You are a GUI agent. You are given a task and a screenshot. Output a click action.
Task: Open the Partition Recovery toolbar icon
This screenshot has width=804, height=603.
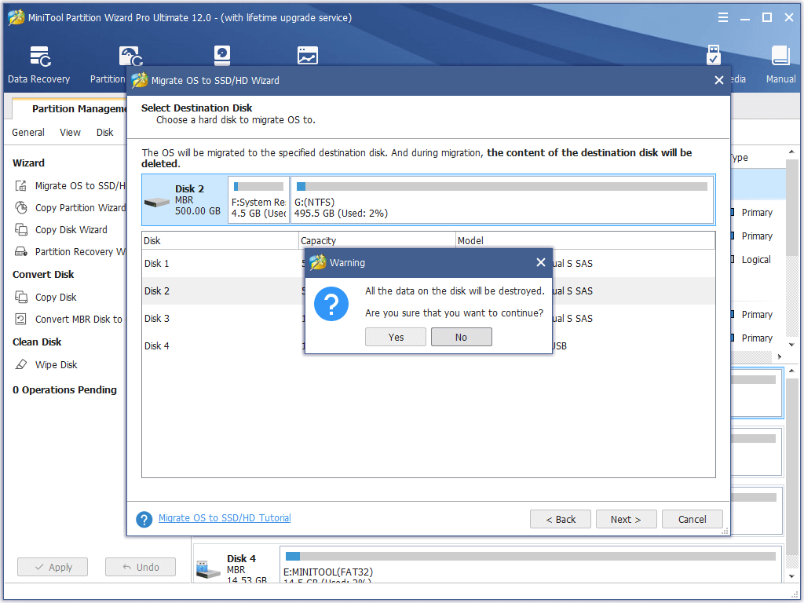tap(131, 57)
